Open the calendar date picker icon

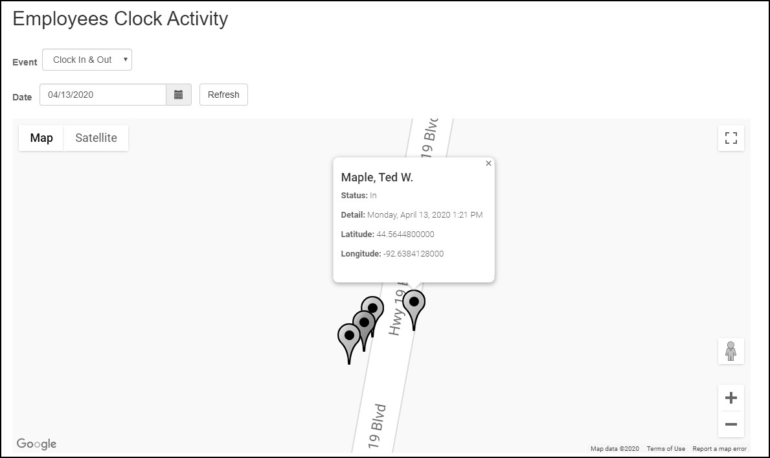(x=179, y=95)
